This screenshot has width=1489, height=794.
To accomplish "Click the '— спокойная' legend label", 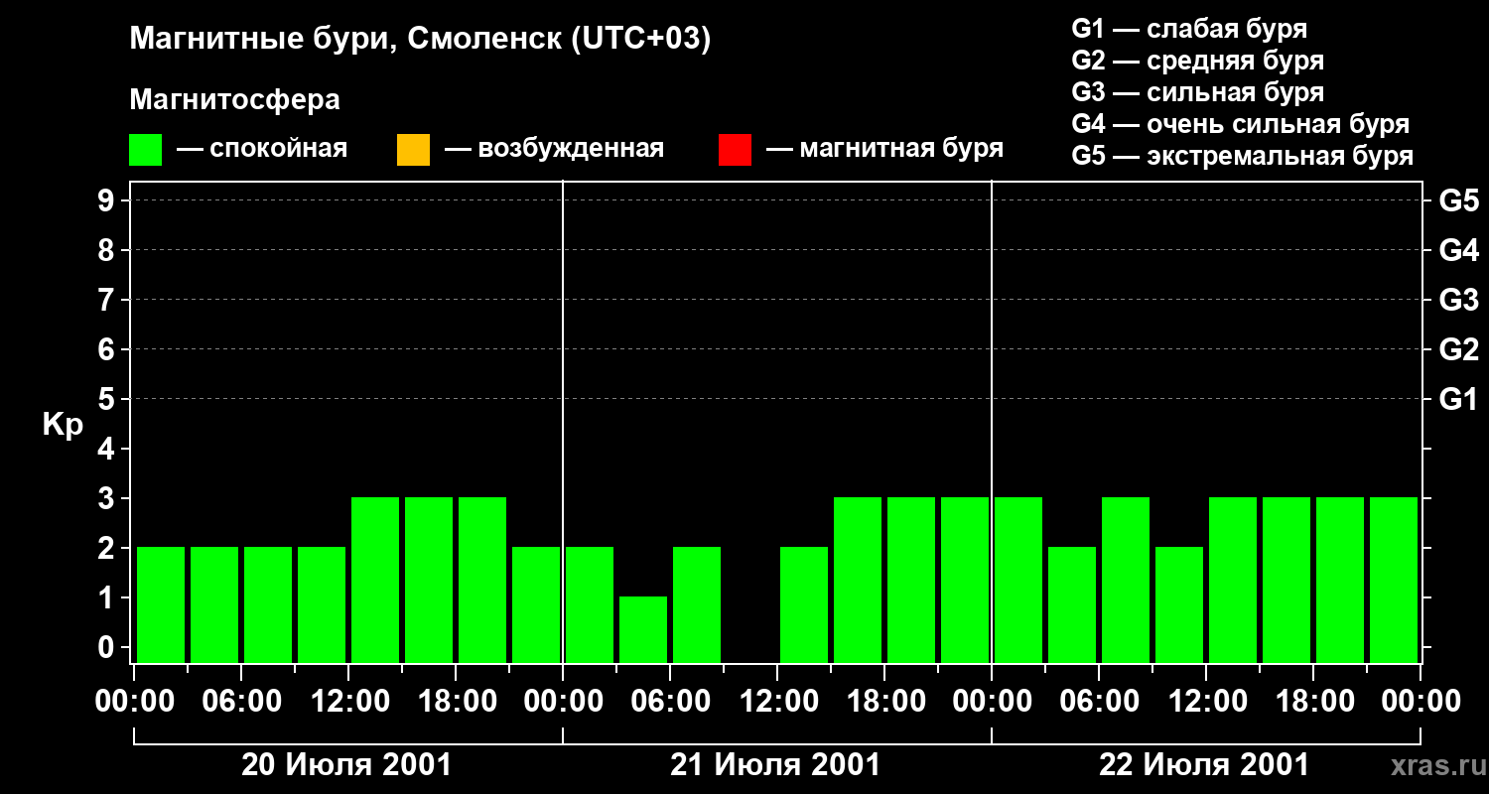I will (262, 149).
